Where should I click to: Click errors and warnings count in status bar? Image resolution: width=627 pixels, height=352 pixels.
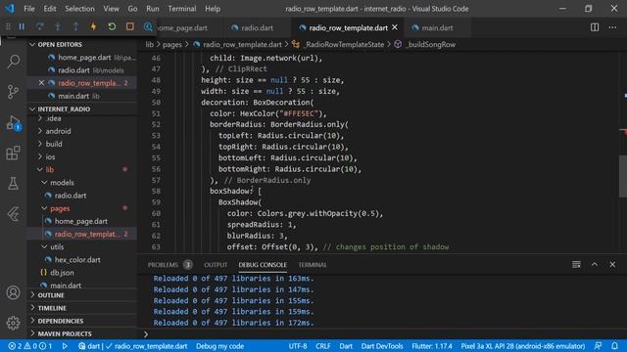[x=30, y=346]
